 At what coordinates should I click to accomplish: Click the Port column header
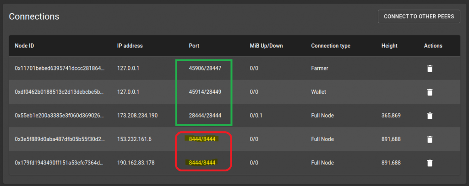tap(194, 46)
